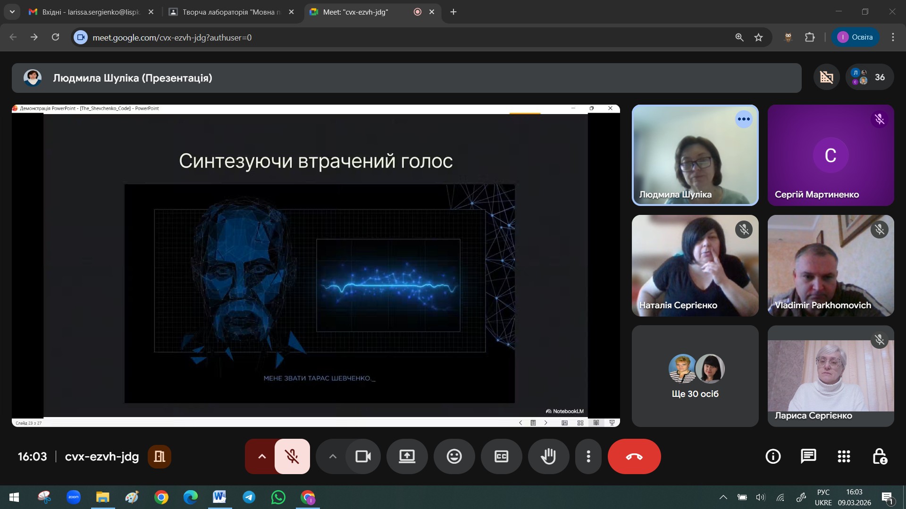The image size is (906, 509).
Task: Open the emoji reactions panel
Action: (454, 456)
